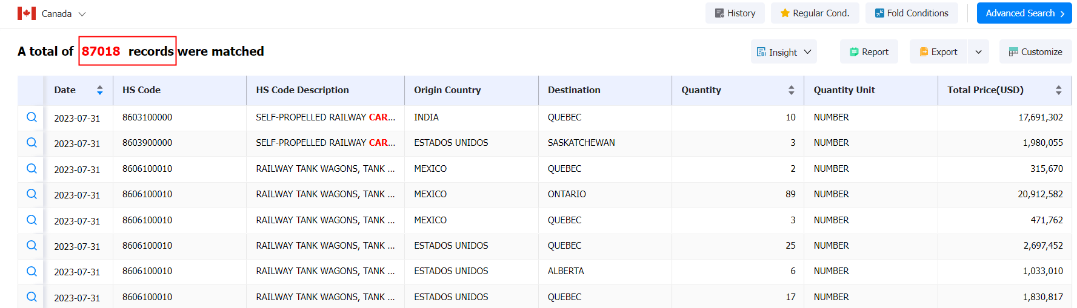1077x308 pixels.
Task: Open magnifier icon for SASKATCHEWAN row
Action: (x=32, y=142)
